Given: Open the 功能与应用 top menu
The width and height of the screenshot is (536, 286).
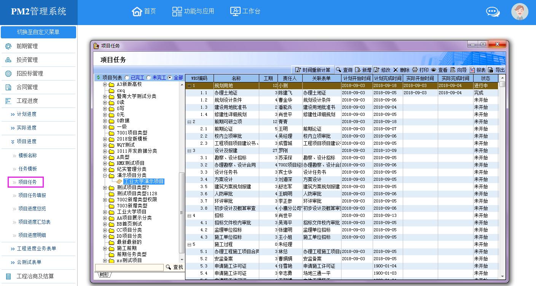Looking at the screenshot, I should 193,11.
